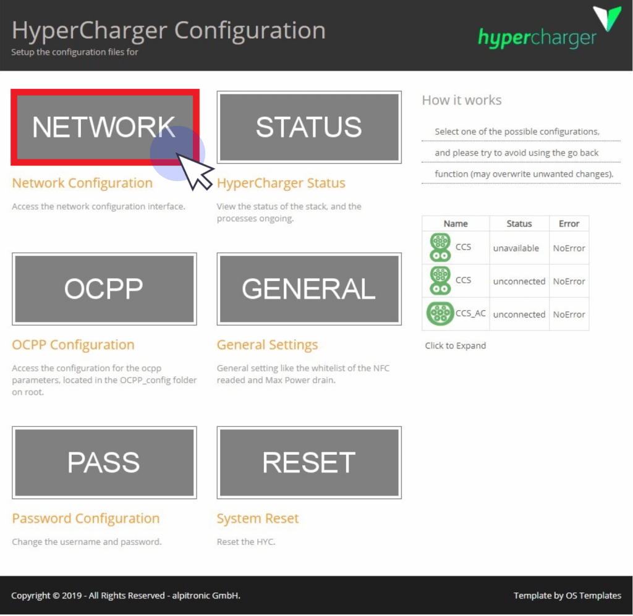
Task: Click the "How it works" heading
Action: point(462,100)
